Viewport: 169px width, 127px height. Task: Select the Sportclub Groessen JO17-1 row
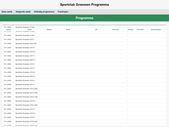(84, 56)
